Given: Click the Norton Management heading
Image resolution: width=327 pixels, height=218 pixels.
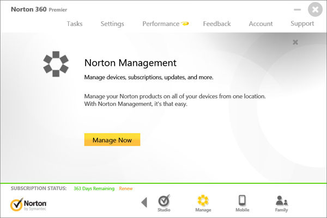Looking at the screenshot, I should coord(130,63).
